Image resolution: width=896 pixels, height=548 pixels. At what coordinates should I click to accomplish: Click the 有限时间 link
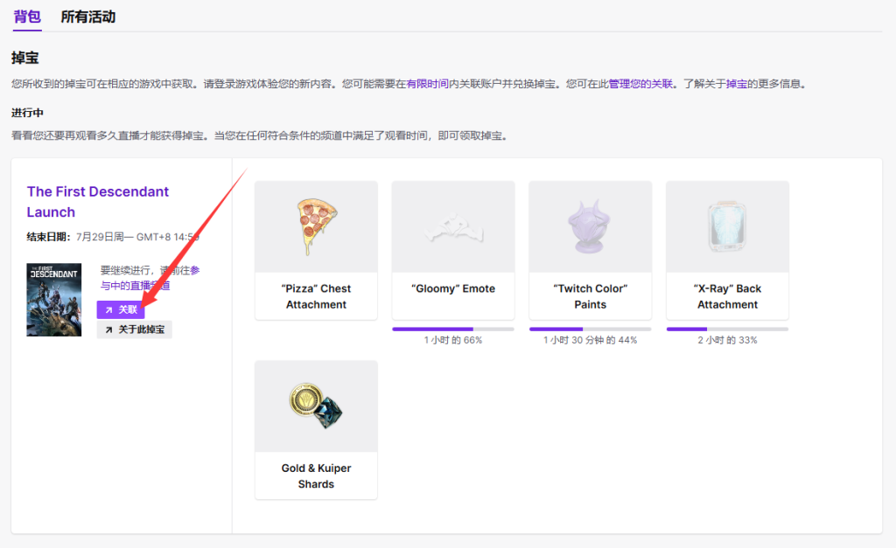[x=427, y=84]
